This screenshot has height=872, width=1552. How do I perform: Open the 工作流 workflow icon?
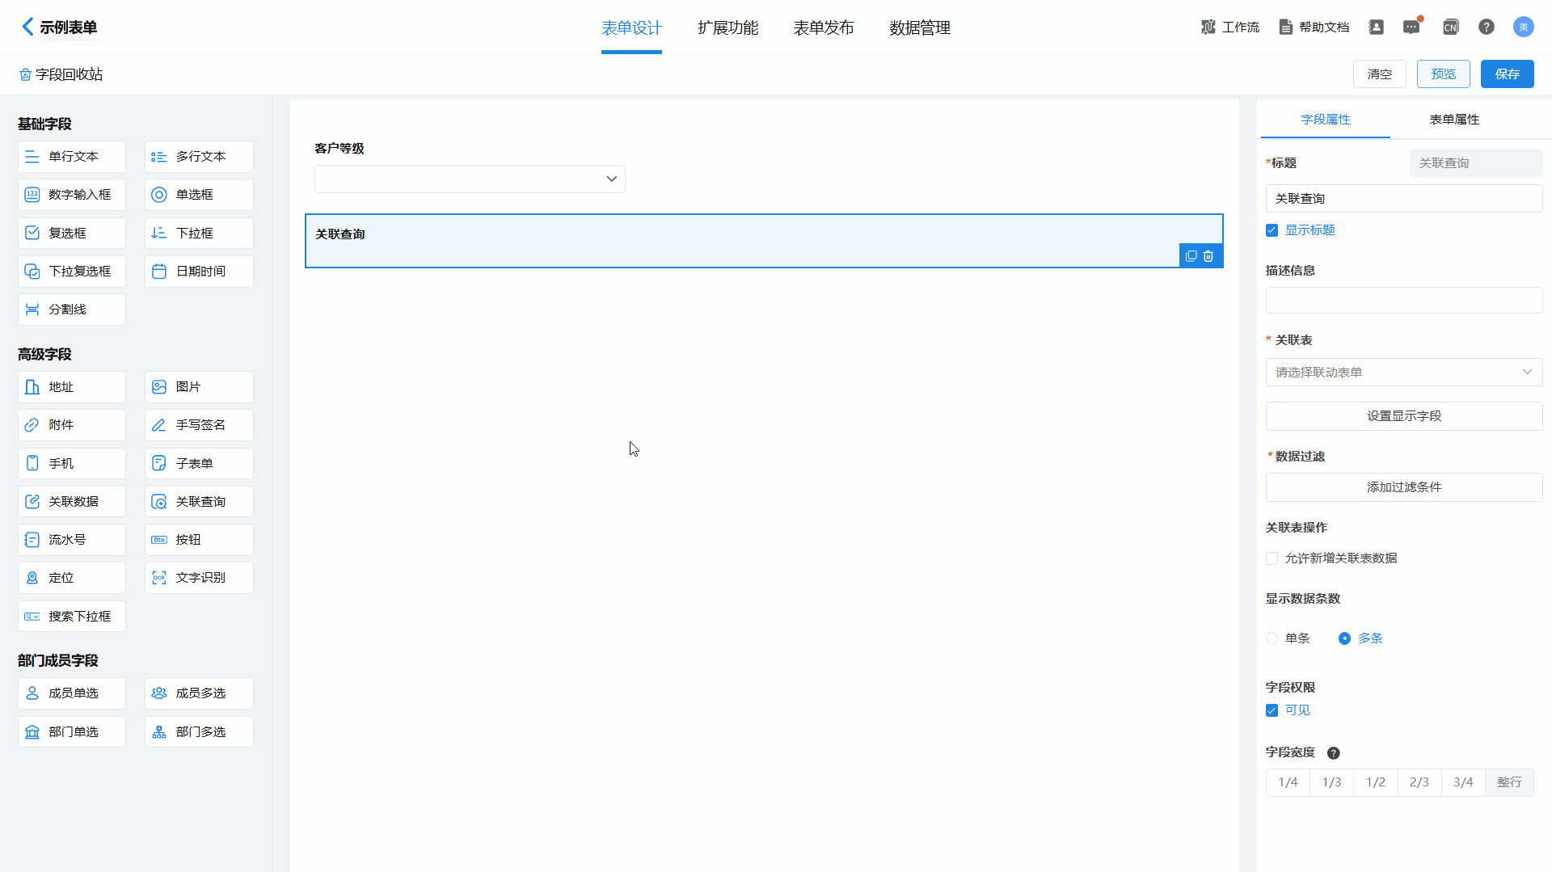[1208, 27]
